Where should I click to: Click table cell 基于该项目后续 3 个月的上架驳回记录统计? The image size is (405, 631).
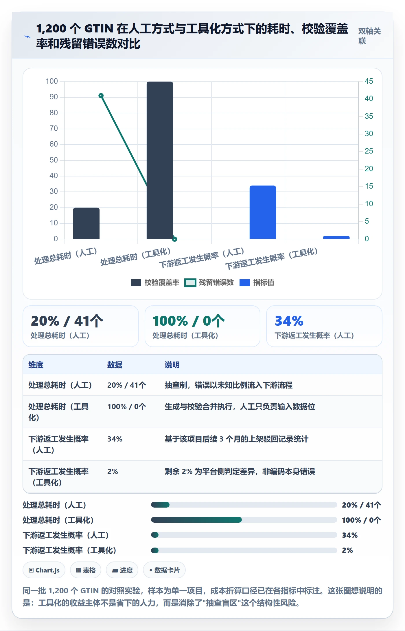pos(236,439)
